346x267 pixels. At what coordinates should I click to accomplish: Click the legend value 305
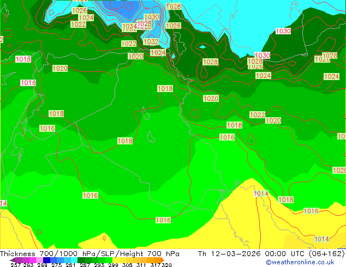coord(127,265)
